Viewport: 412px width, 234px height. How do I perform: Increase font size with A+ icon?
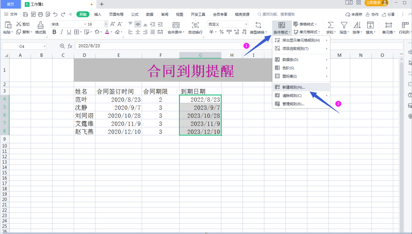tap(113, 24)
